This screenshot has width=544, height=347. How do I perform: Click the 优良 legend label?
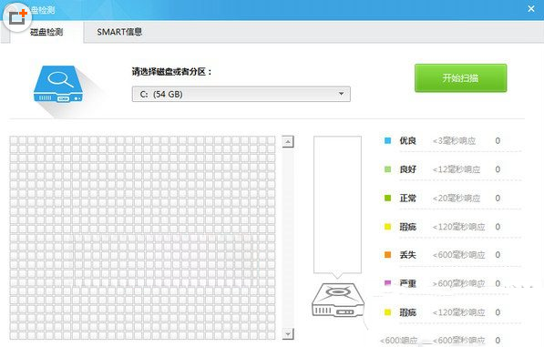[407, 140]
